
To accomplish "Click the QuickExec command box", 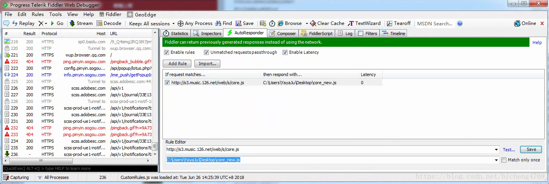I will pyautogui.click(x=80, y=169).
